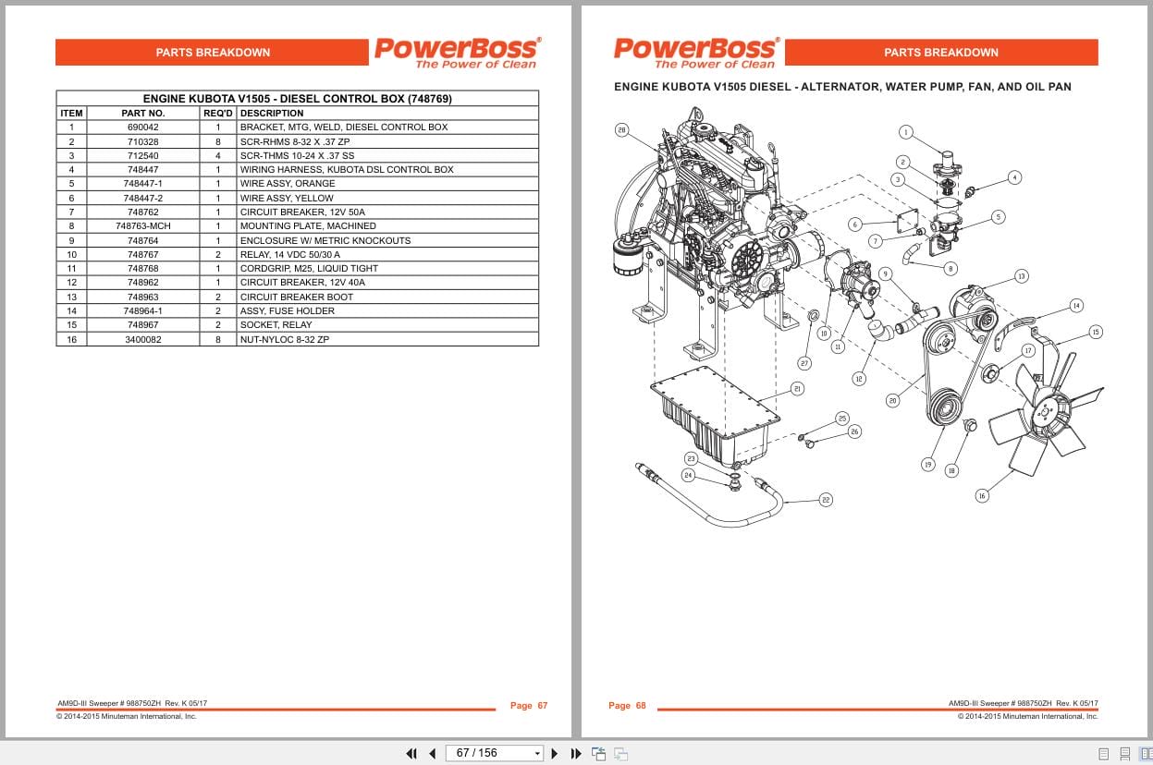
Task: Click ASSY, FUSE HOLDER description
Action: [287, 310]
